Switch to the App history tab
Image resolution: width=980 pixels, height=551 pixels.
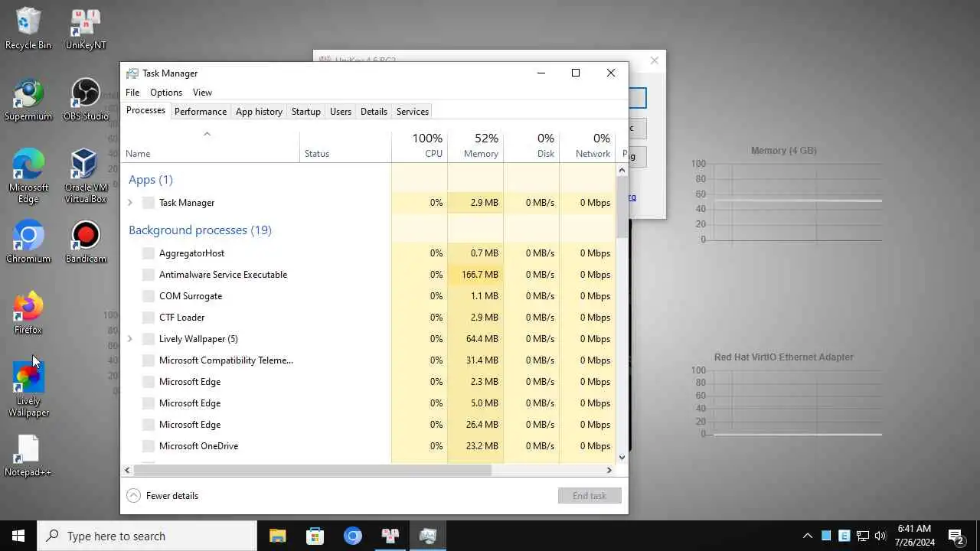(259, 112)
